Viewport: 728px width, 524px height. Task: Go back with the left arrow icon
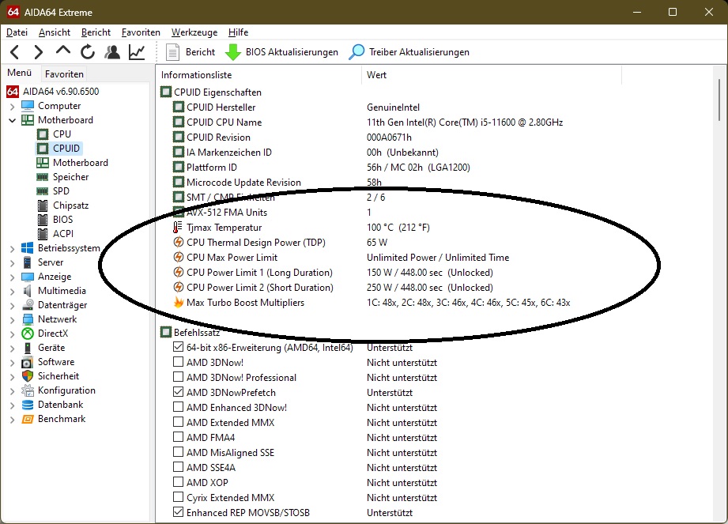15,52
